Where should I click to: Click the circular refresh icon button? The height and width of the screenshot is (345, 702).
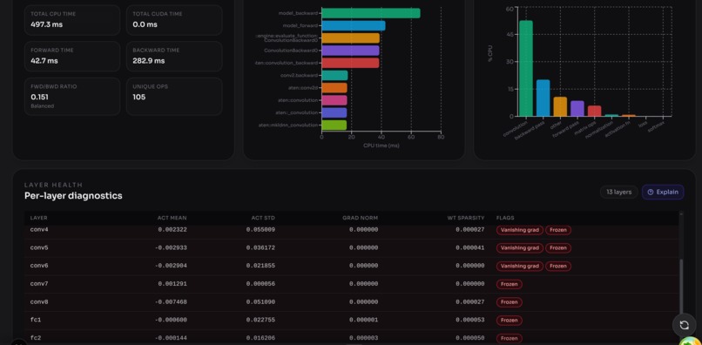click(684, 325)
